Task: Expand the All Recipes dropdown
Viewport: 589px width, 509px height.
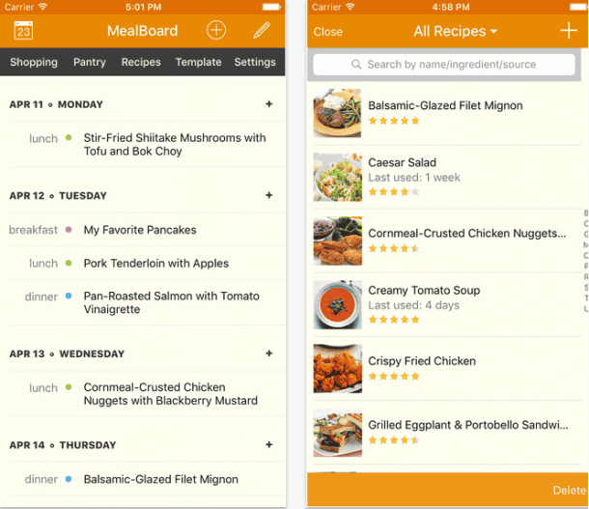Action: [455, 31]
